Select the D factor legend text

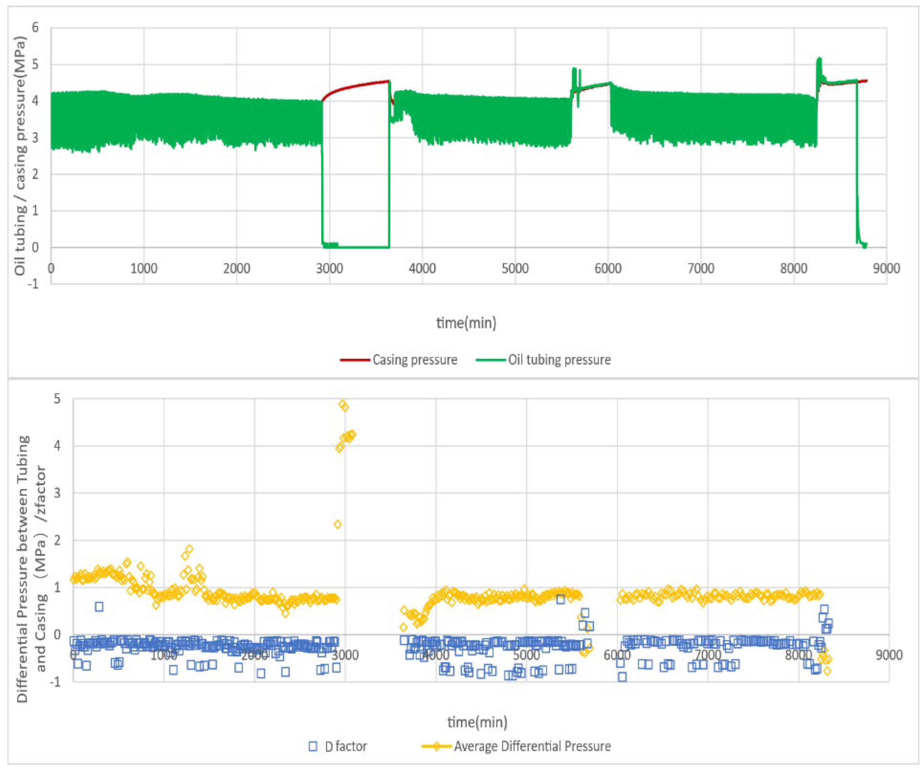pos(346,747)
